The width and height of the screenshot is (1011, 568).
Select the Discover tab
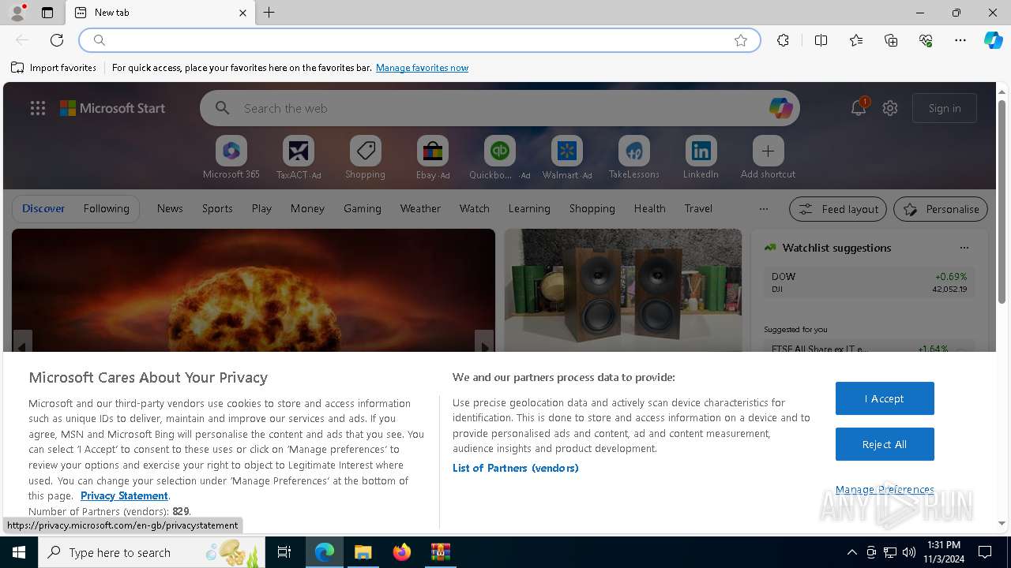click(43, 208)
